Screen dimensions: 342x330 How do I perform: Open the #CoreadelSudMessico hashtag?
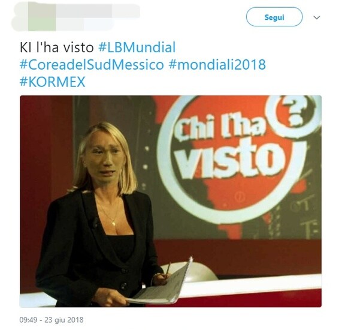pos(92,65)
